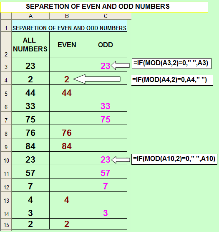This screenshot has width=219, height=232.
Task: Select empty ODD cell in row 13
Action: click(x=106, y=199)
